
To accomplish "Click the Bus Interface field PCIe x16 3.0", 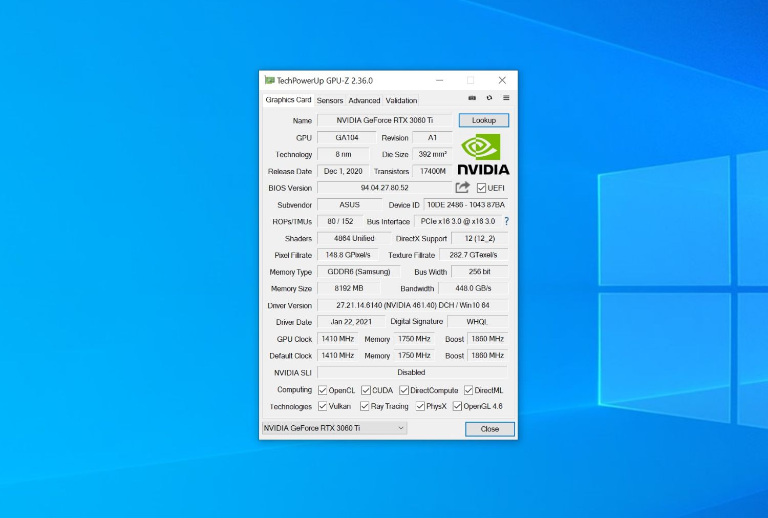I will (458, 221).
